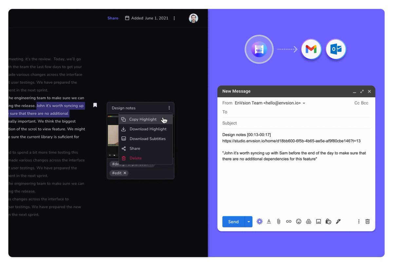Click into the Subject field
This screenshot has height=266, width=393.
296,123
